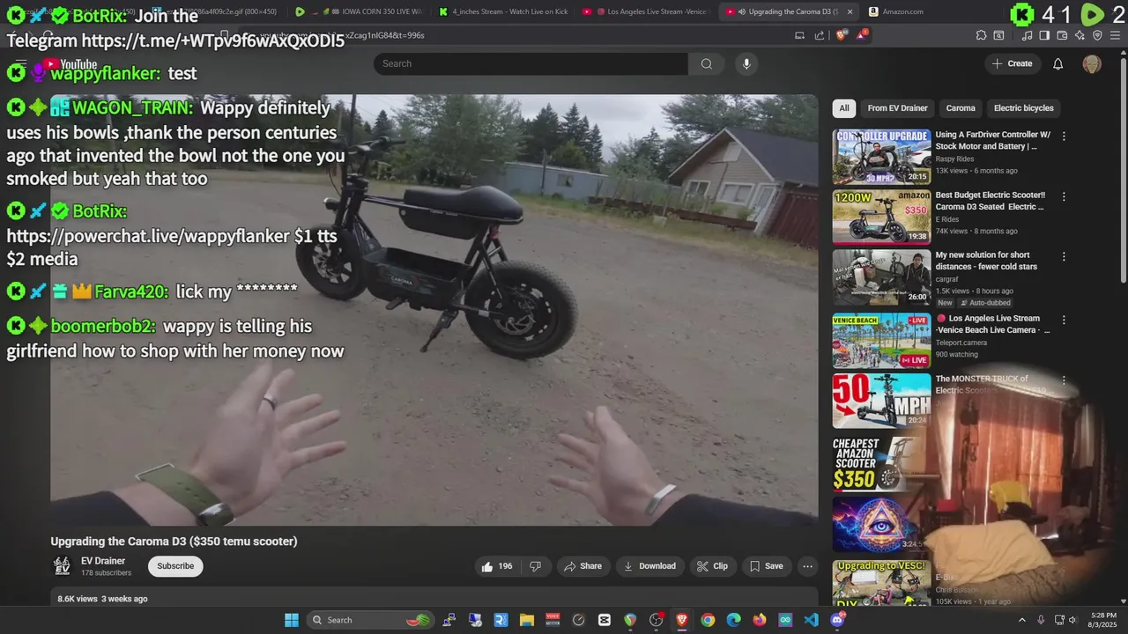Open Best Budget Electric Scooter thumbnail
Viewport: 1128px width, 634px height.
881,217
